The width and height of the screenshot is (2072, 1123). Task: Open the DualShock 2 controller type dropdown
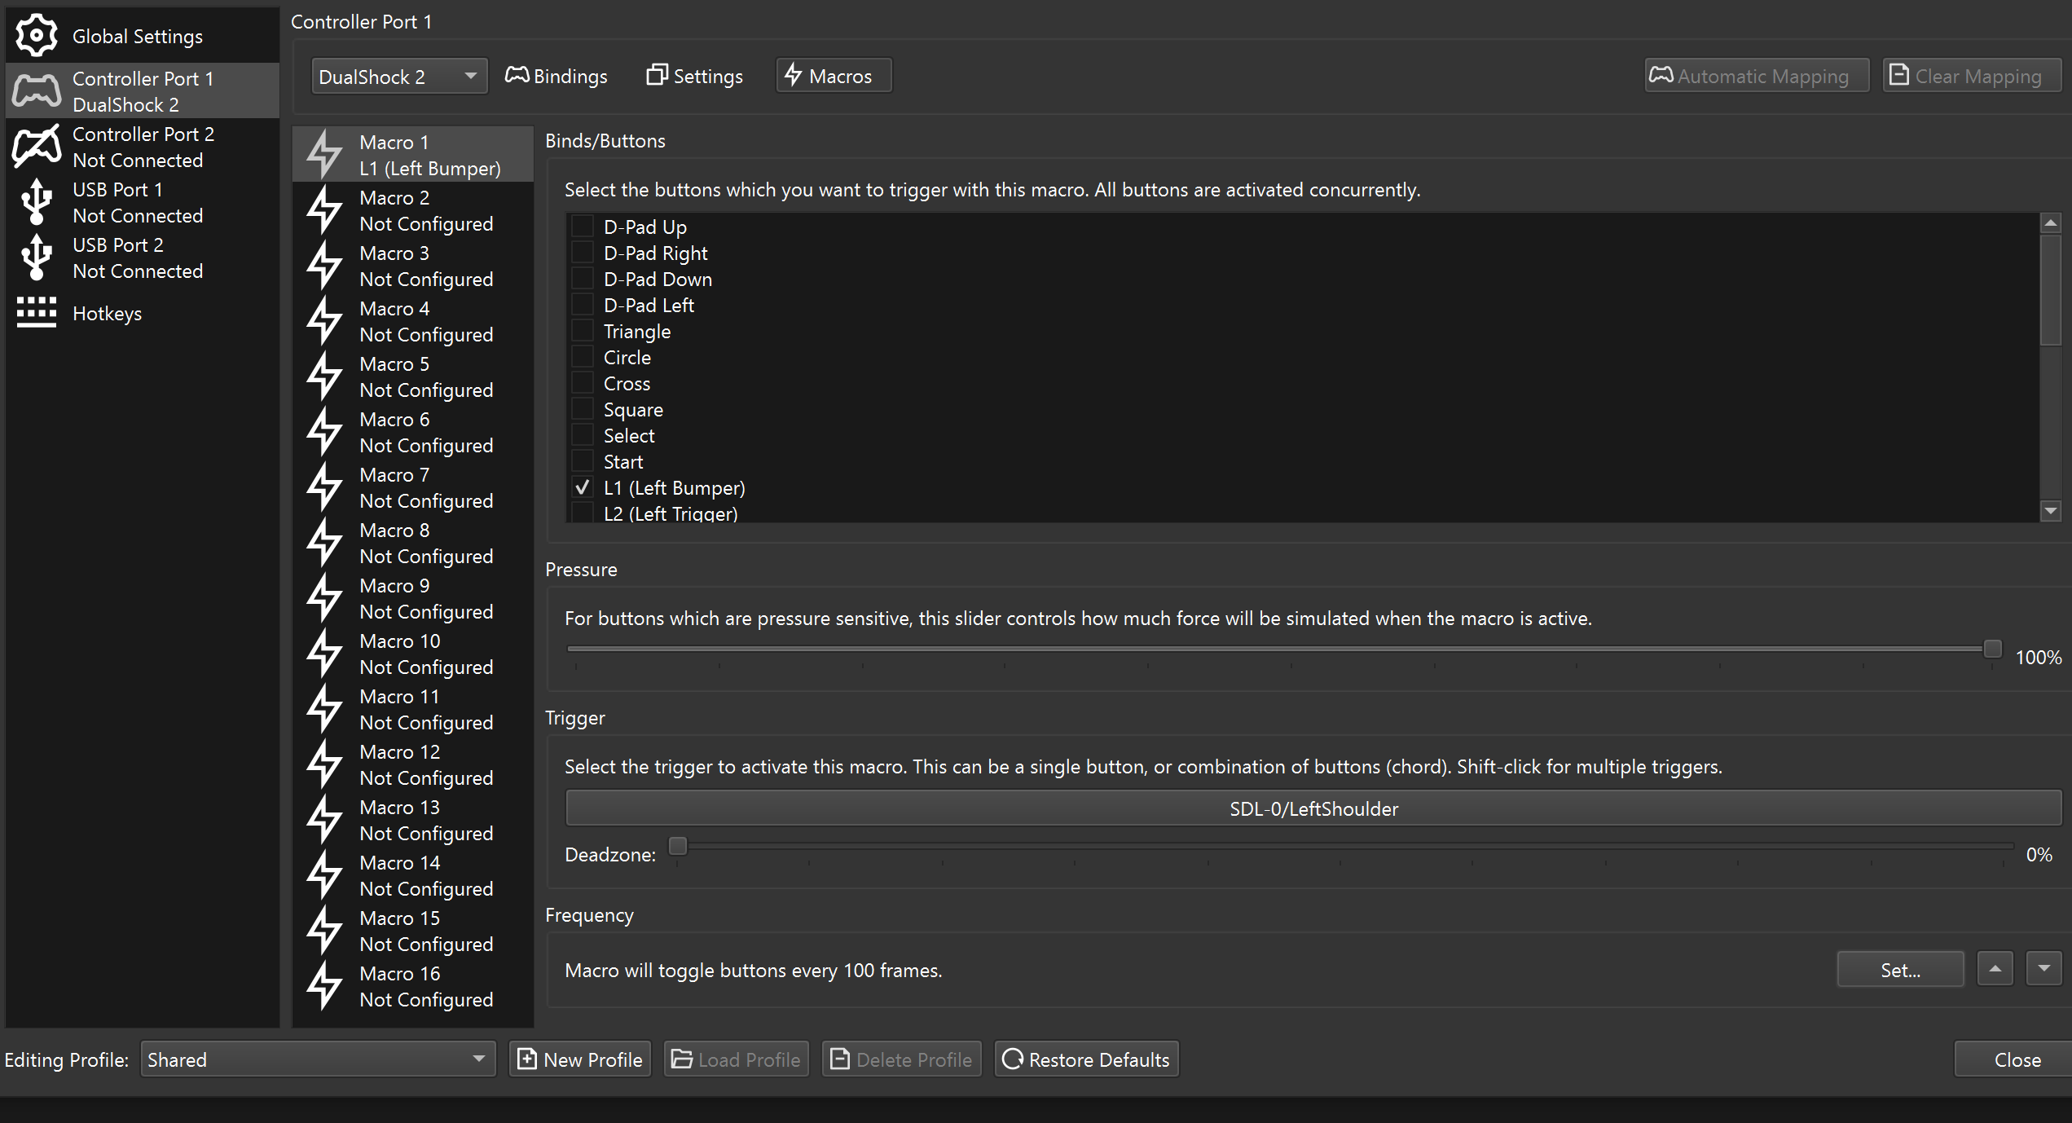pos(398,75)
